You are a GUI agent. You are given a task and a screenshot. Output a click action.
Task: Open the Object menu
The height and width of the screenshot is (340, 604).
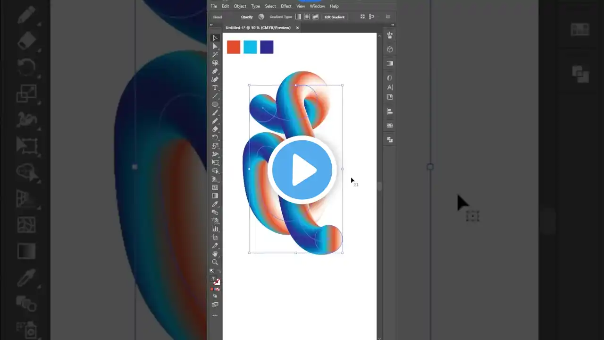[x=240, y=6]
